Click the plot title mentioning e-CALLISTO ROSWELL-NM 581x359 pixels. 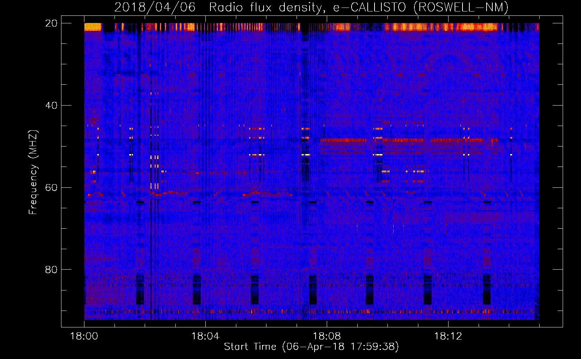[x=311, y=7]
